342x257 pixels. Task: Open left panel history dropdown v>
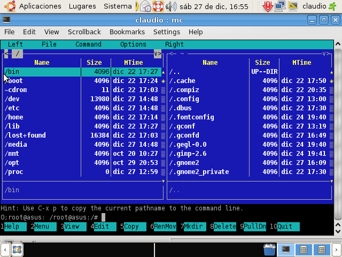pos(158,54)
